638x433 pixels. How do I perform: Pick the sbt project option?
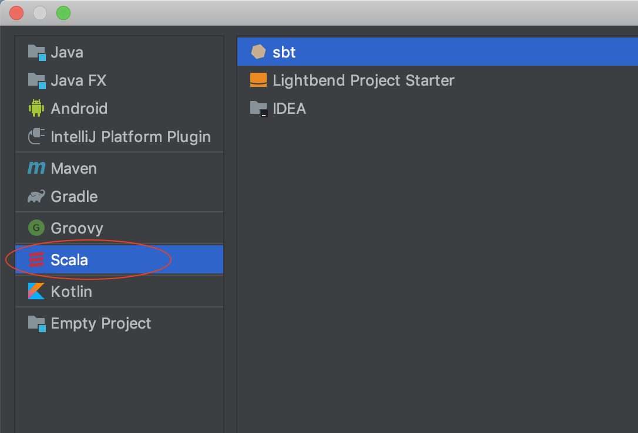(x=284, y=52)
